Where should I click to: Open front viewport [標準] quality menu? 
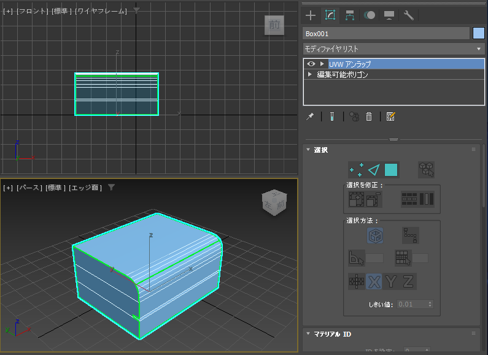[x=61, y=12]
